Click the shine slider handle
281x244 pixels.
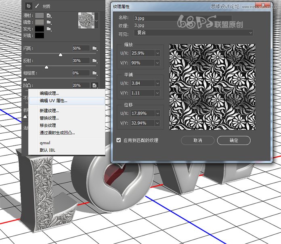(61, 55)
